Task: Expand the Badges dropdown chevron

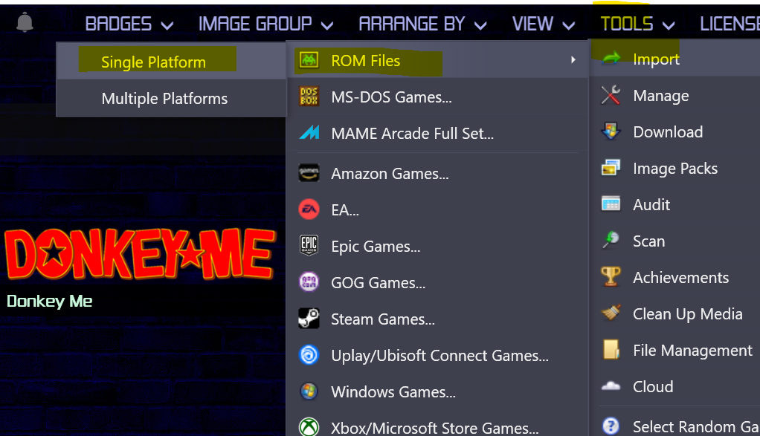Action: (x=167, y=25)
